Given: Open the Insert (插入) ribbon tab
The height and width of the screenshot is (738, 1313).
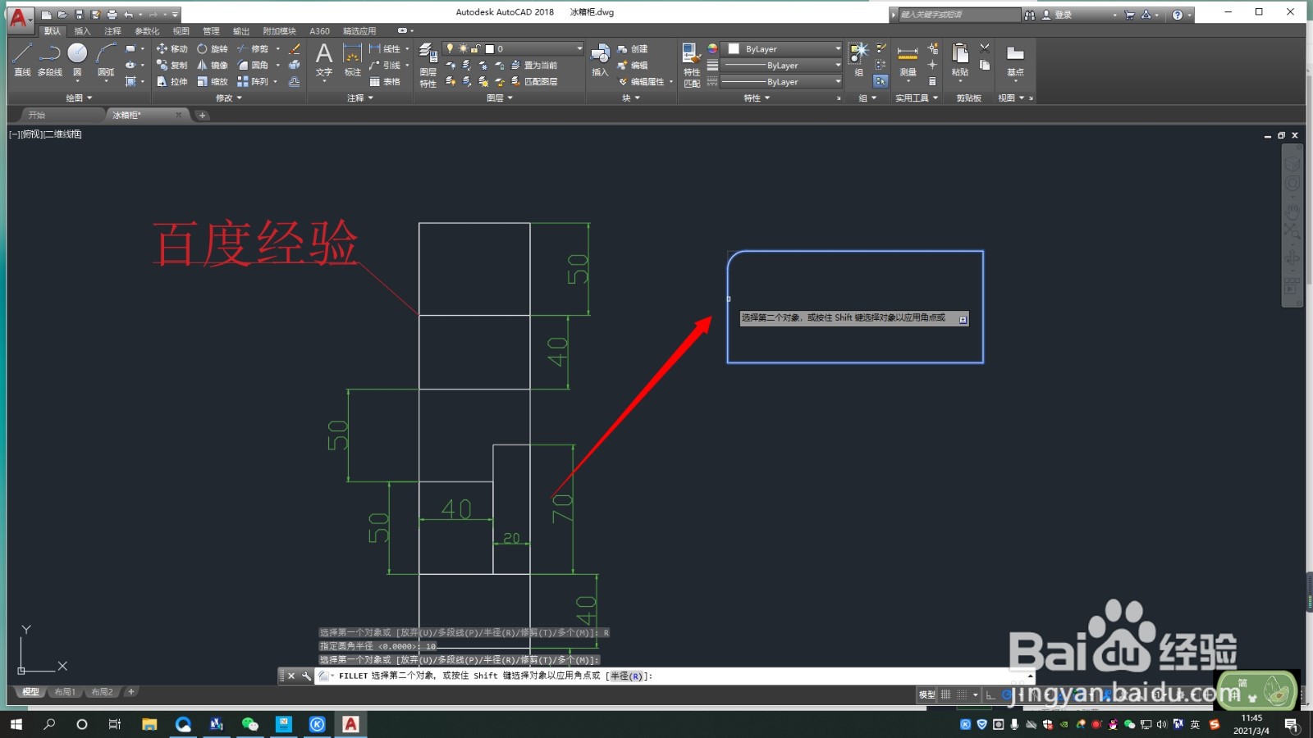Looking at the screenshot, I should click(82, 31).
